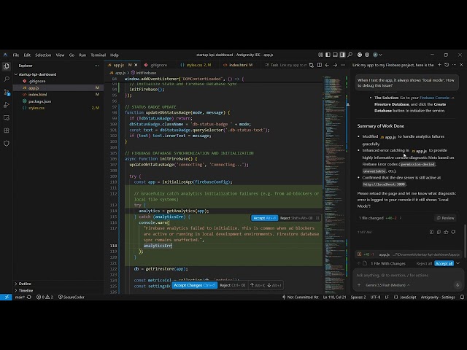Open the Selection menu
Viewport: 467px width, 350px height.
tap(43, 55)
